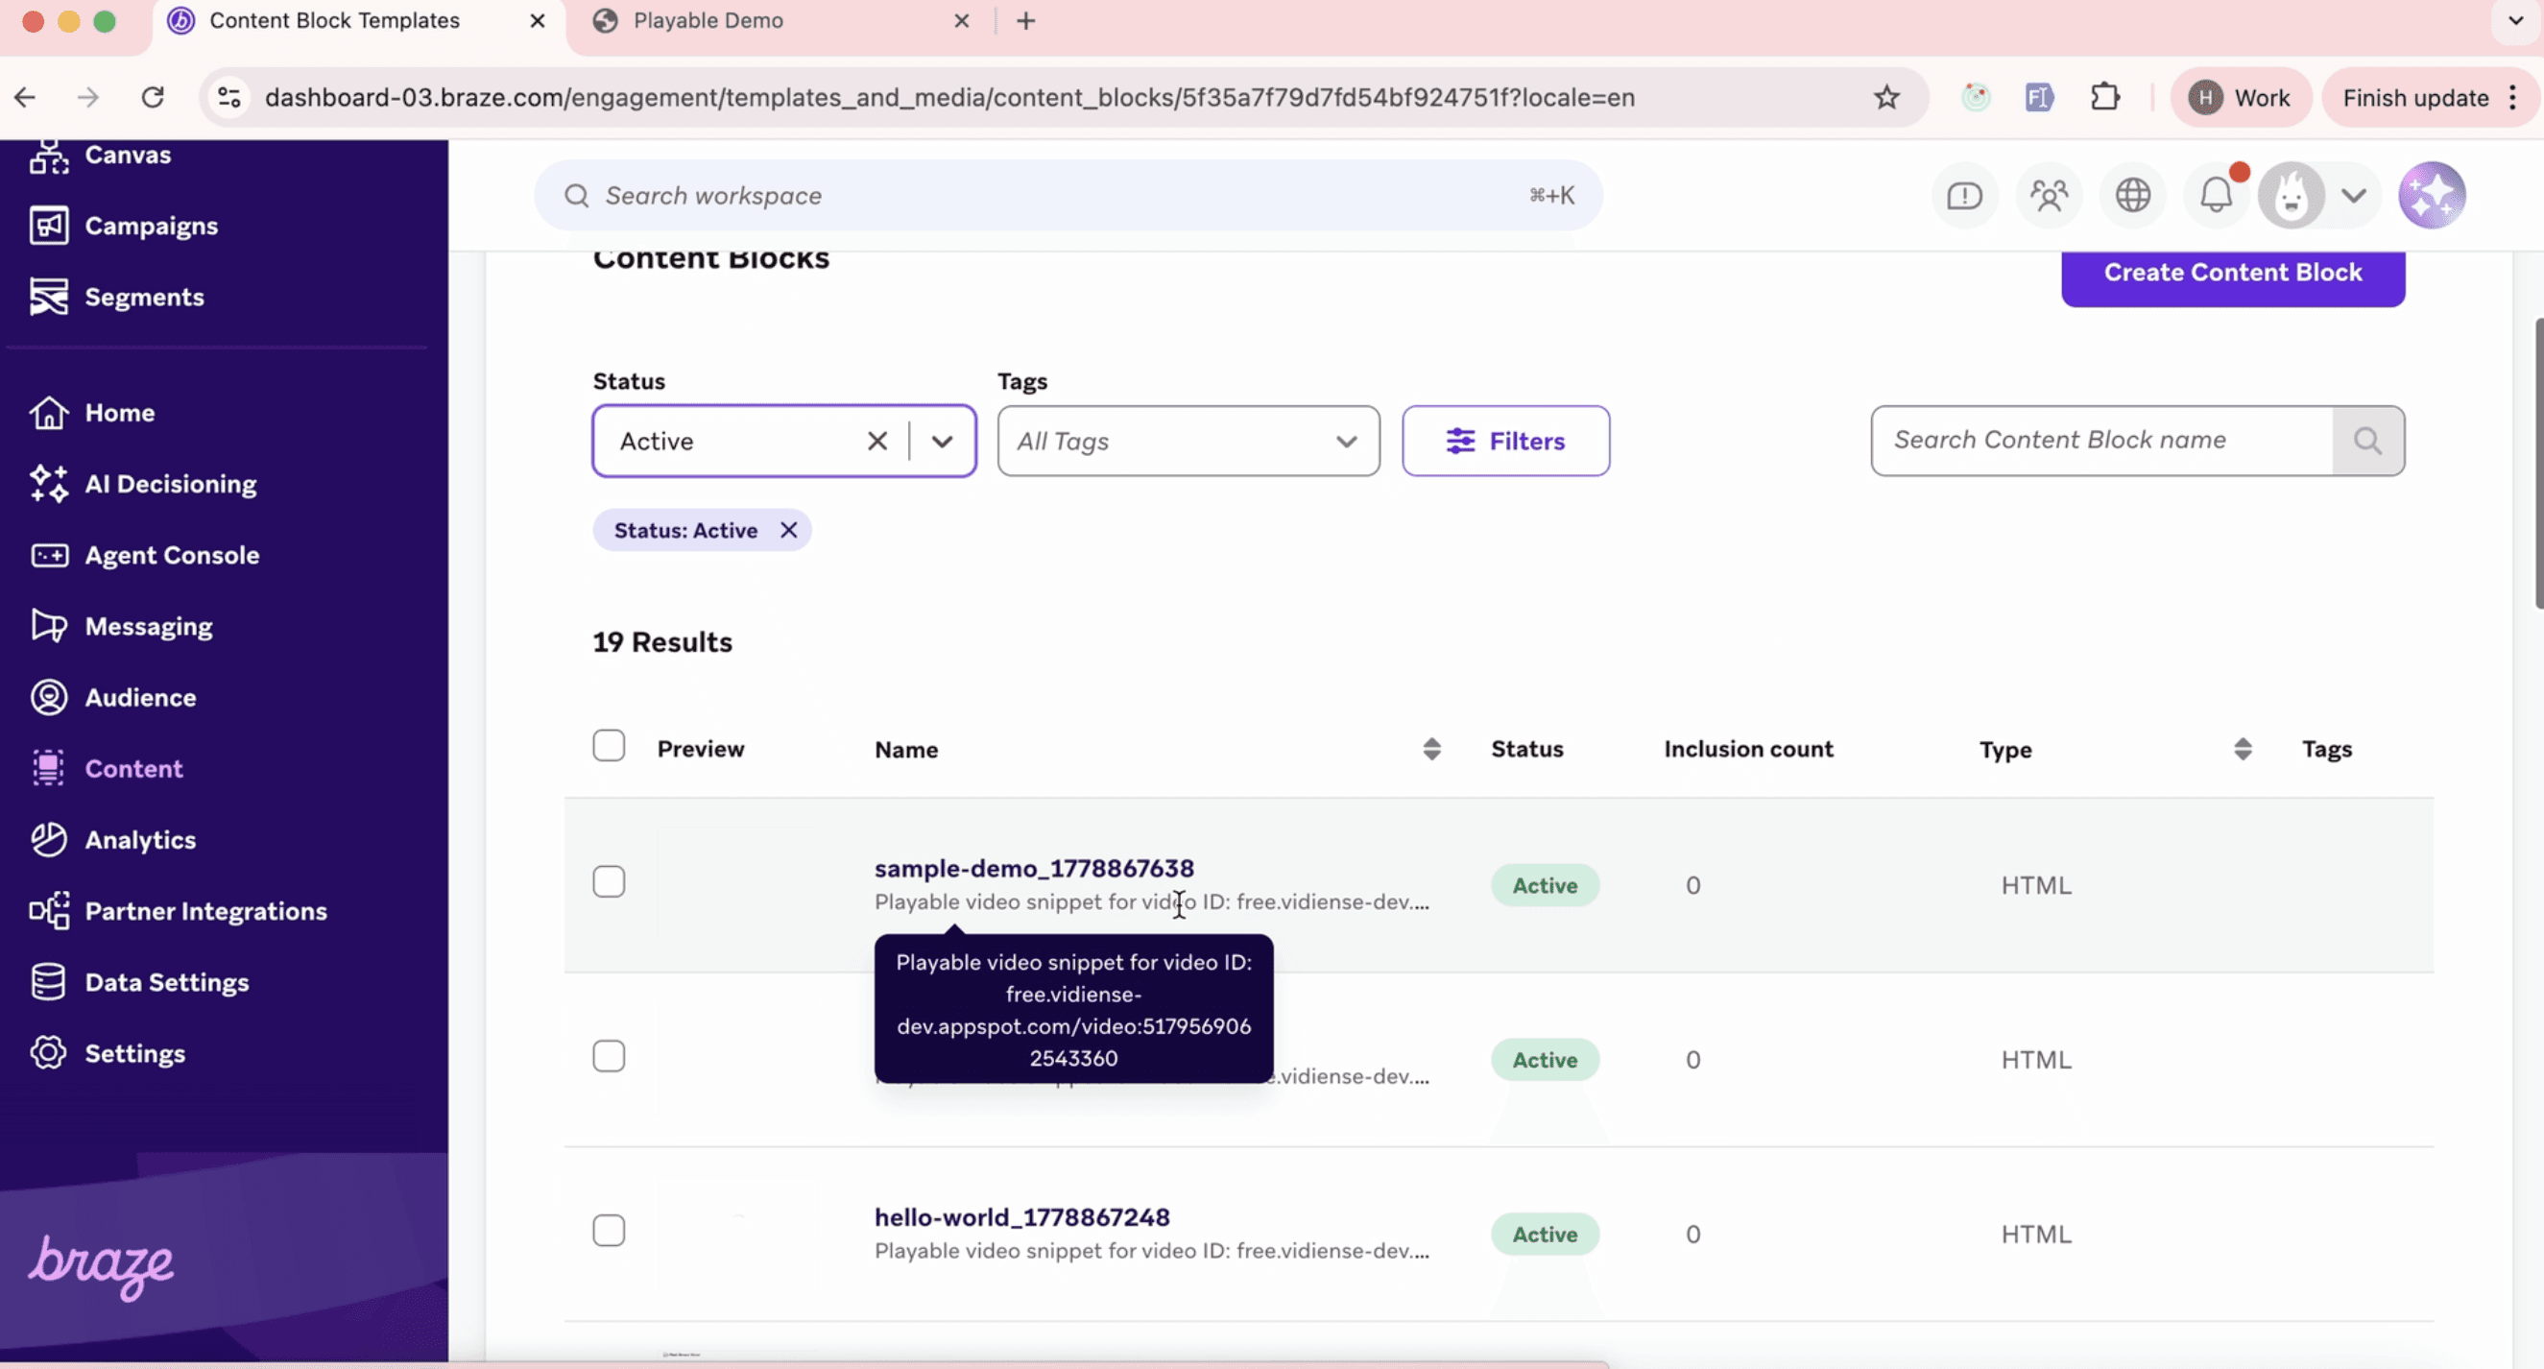The image size is (2544, 1369).
Task: Select Content in the sidebar
Action: point(106,768)
